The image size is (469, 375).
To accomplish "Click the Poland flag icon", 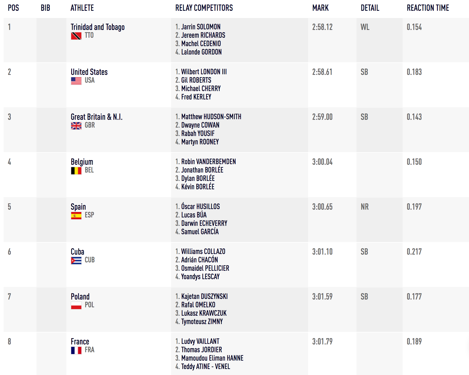I will point(76,306).
